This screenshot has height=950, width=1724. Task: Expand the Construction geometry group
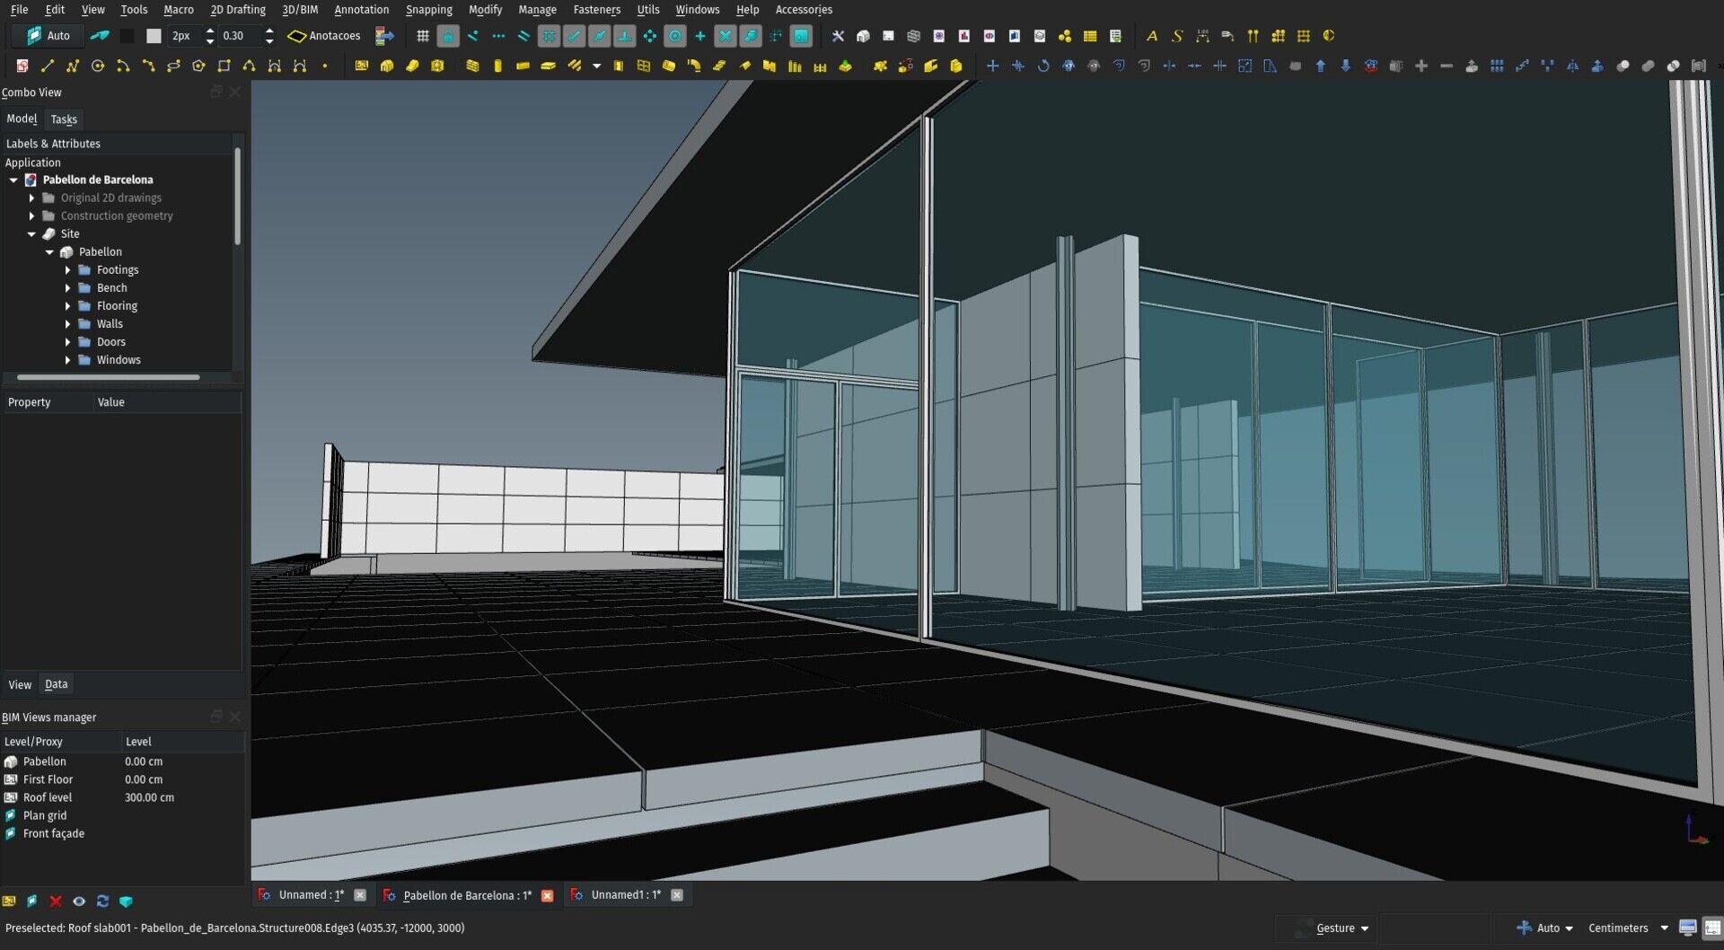pos(31,216)
